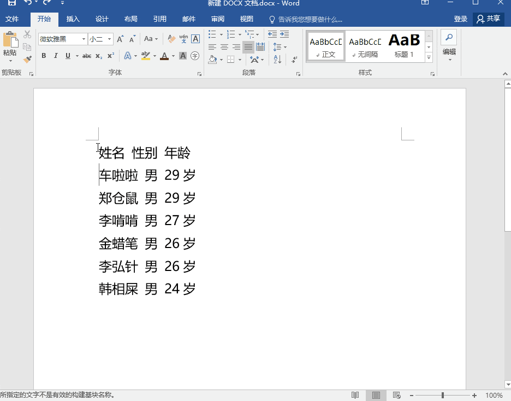The width and height of the screenshot is (511, 401).
Task: Toggle Italic formatting
Action: 56,56
